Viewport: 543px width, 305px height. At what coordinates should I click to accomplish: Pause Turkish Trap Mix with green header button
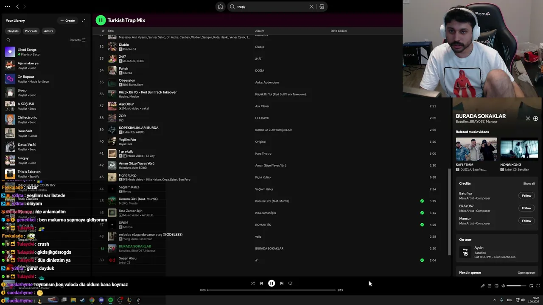click(x=101, y=20)
